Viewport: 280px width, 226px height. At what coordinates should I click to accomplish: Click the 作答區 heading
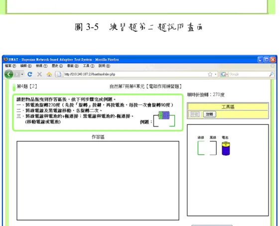pyautogui.click(x=98, y=137)
